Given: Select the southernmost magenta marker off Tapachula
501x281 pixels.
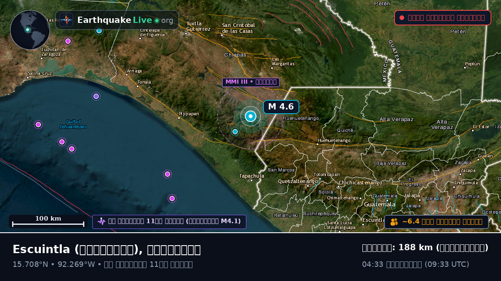Looking at the screenshot, I should click(x=172, y=198).
